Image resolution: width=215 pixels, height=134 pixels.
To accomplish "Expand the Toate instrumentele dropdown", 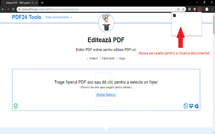I will [59, 17].
